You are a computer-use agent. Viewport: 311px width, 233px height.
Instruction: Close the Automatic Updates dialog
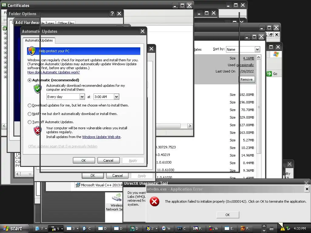point(142,31)
